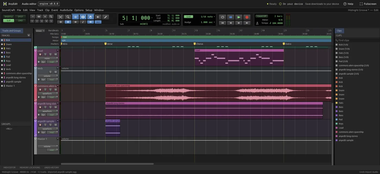The image size is (380, 174).
Task: Click Save downloads to your device
Action: pos(322,4)
